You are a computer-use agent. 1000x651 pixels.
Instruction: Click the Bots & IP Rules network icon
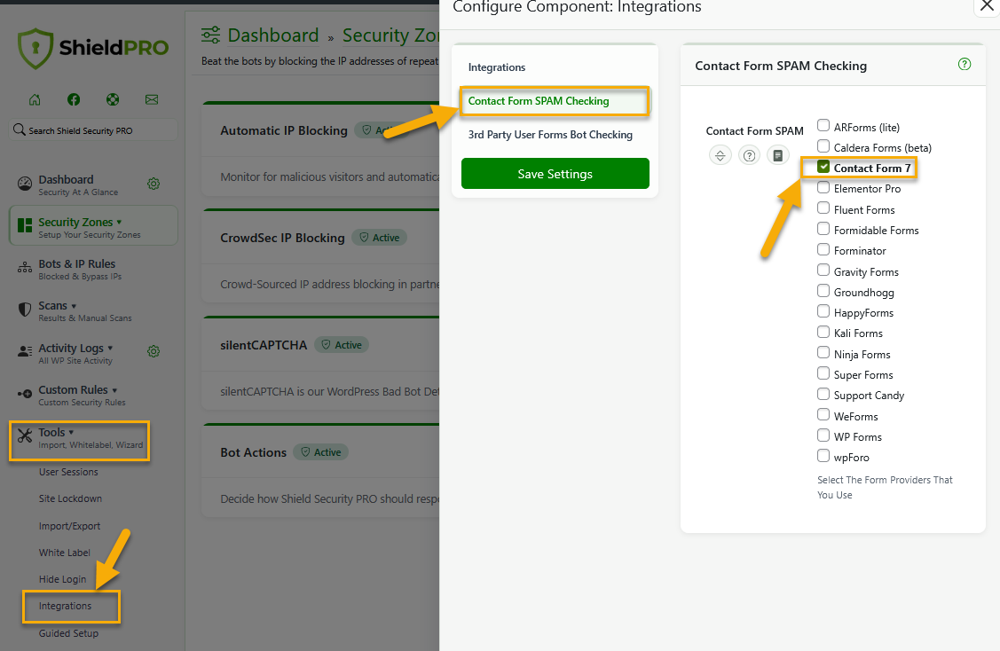24,268
